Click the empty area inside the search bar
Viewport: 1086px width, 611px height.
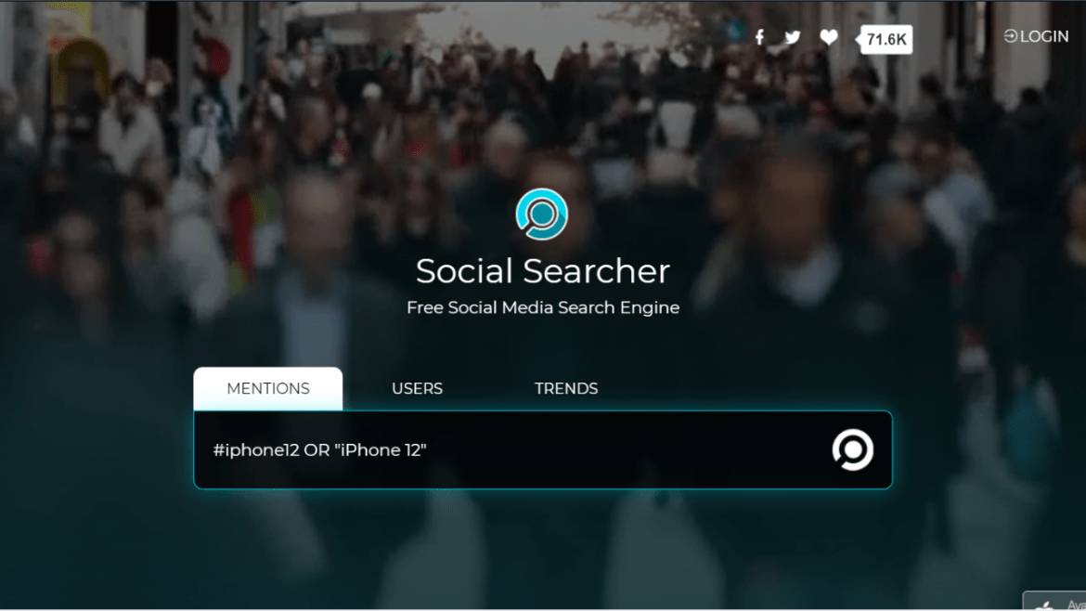click(624, 450)
